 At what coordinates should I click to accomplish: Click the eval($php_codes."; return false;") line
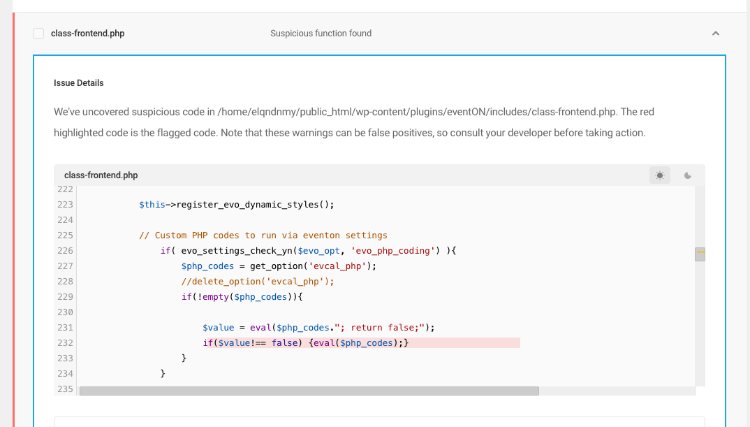[318, 328]
